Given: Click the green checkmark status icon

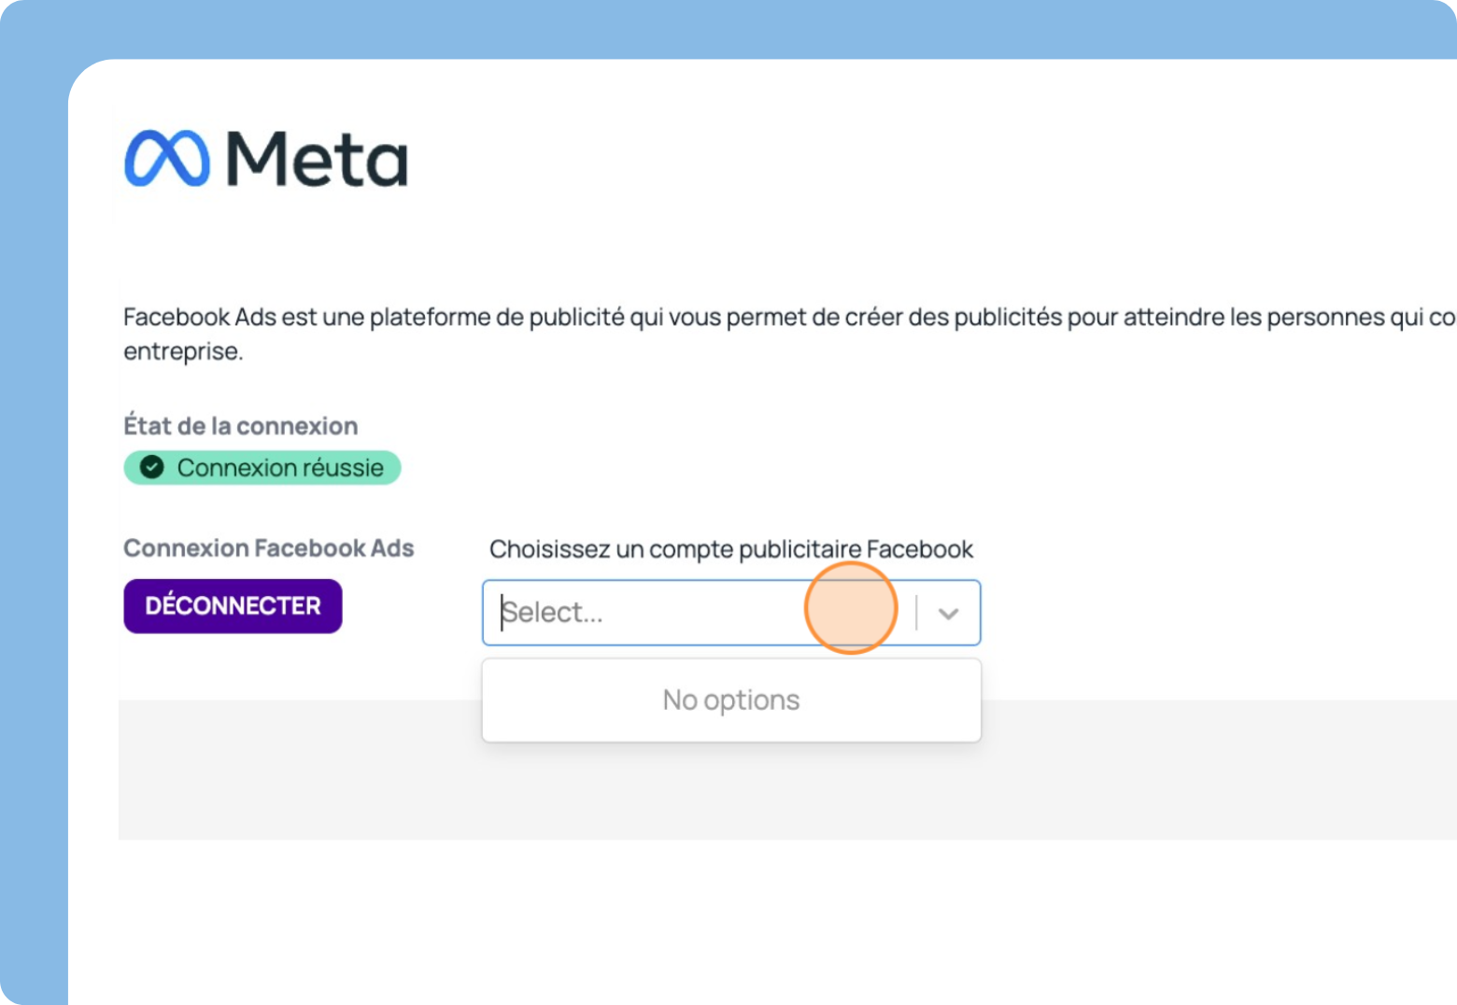Looking at the screenshot, I should 151,467.
